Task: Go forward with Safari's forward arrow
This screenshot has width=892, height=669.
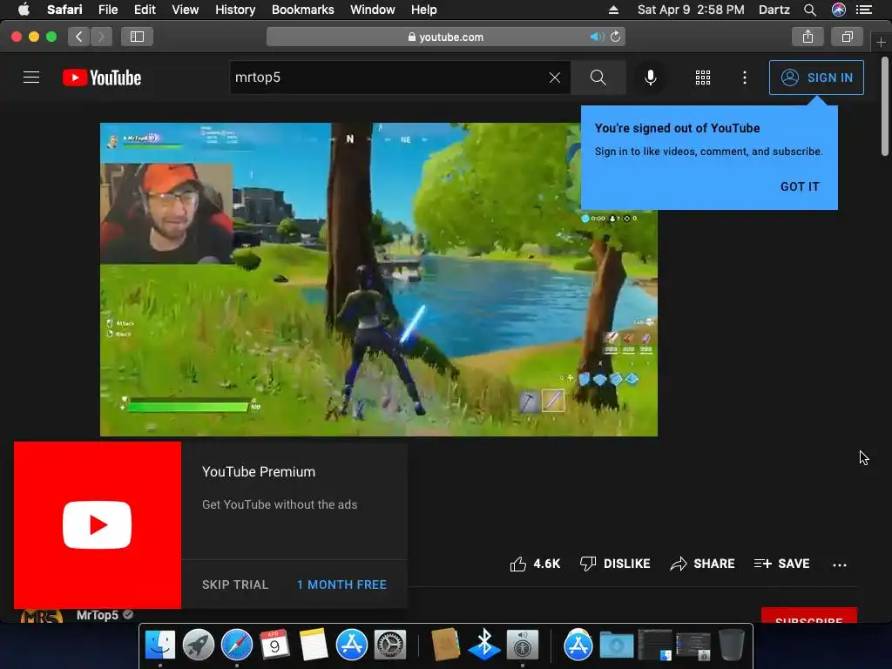Action: point(101,37)
